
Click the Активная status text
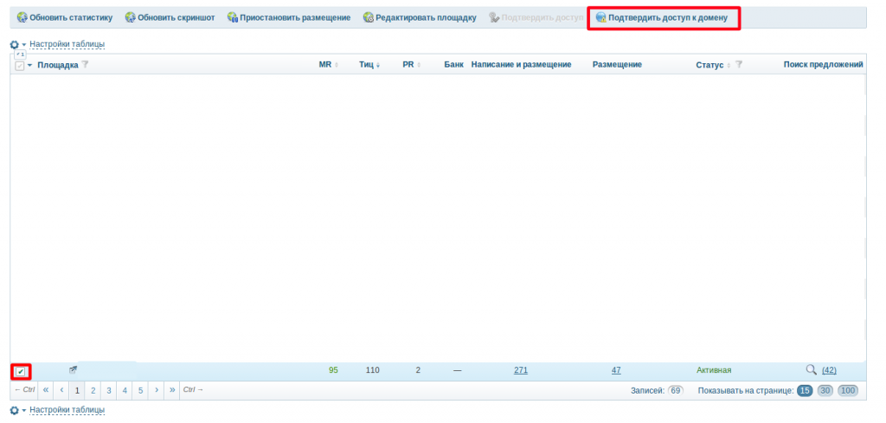coord(714,370)
